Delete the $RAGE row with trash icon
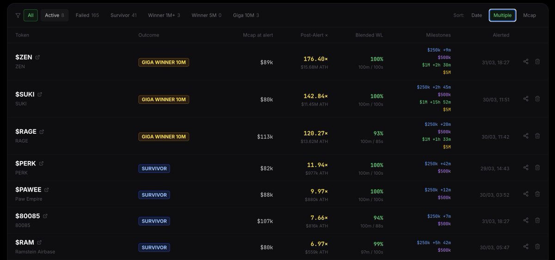Image resolution: width=555 pixels, height=260 pixels. [537, 136]
